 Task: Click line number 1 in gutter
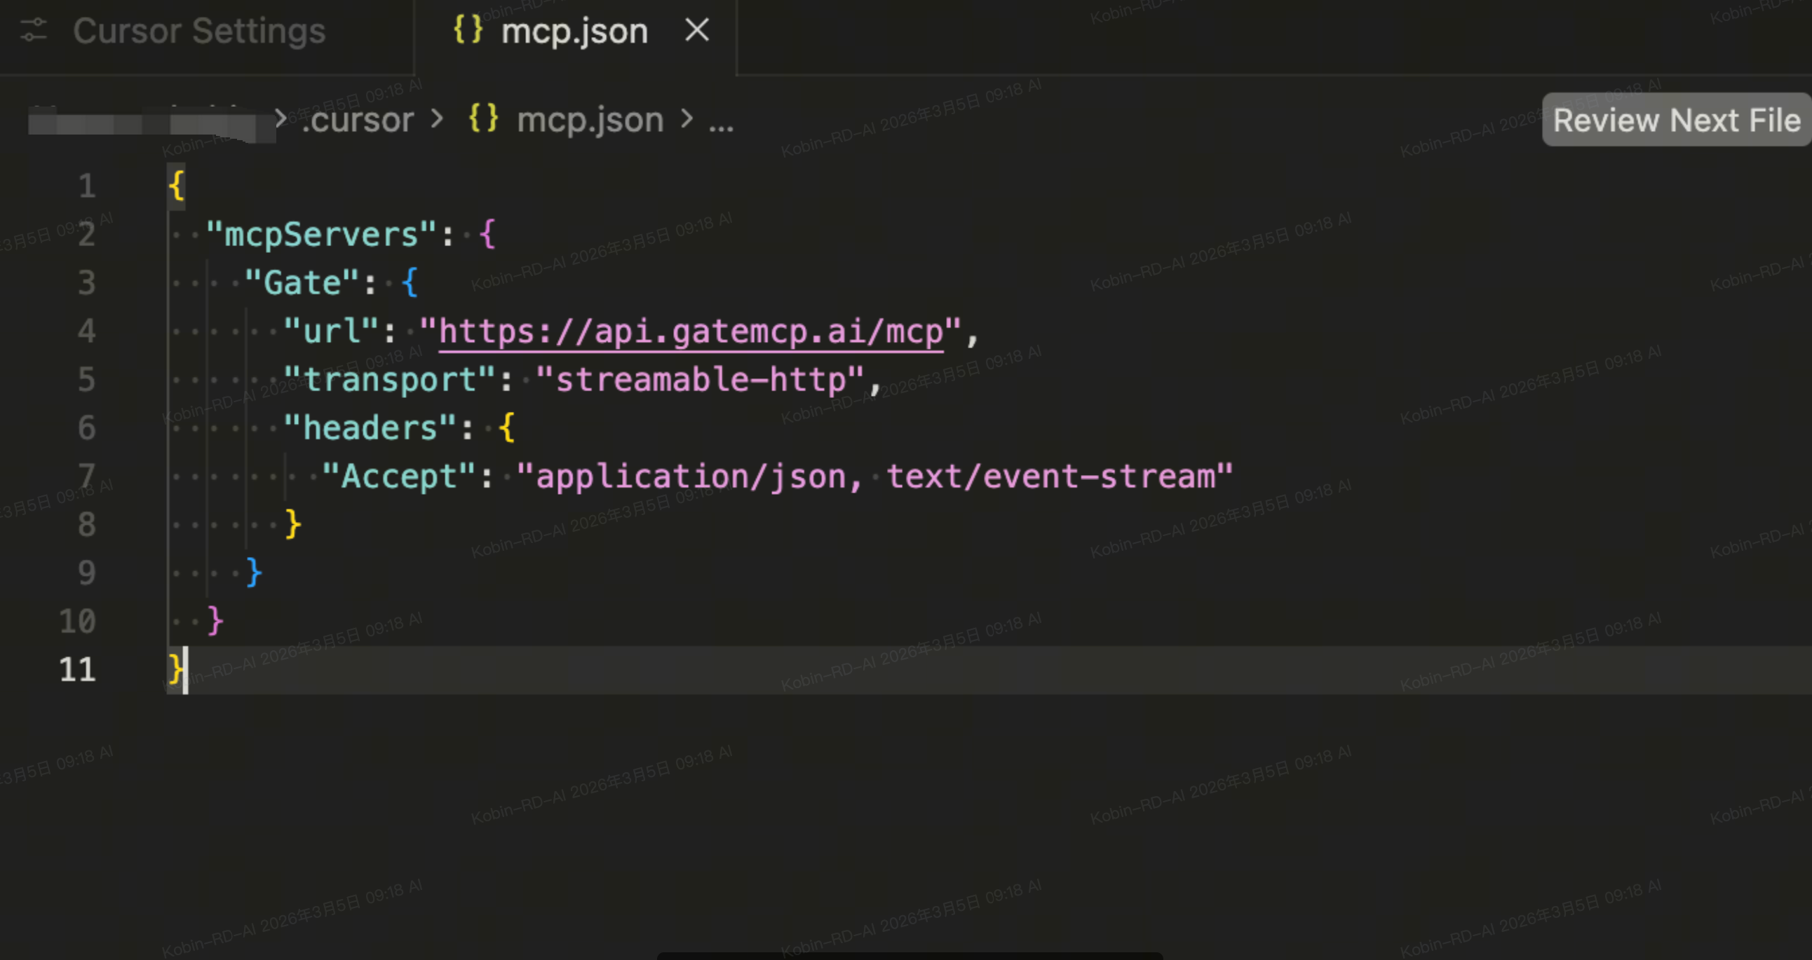tap(86, 186)
